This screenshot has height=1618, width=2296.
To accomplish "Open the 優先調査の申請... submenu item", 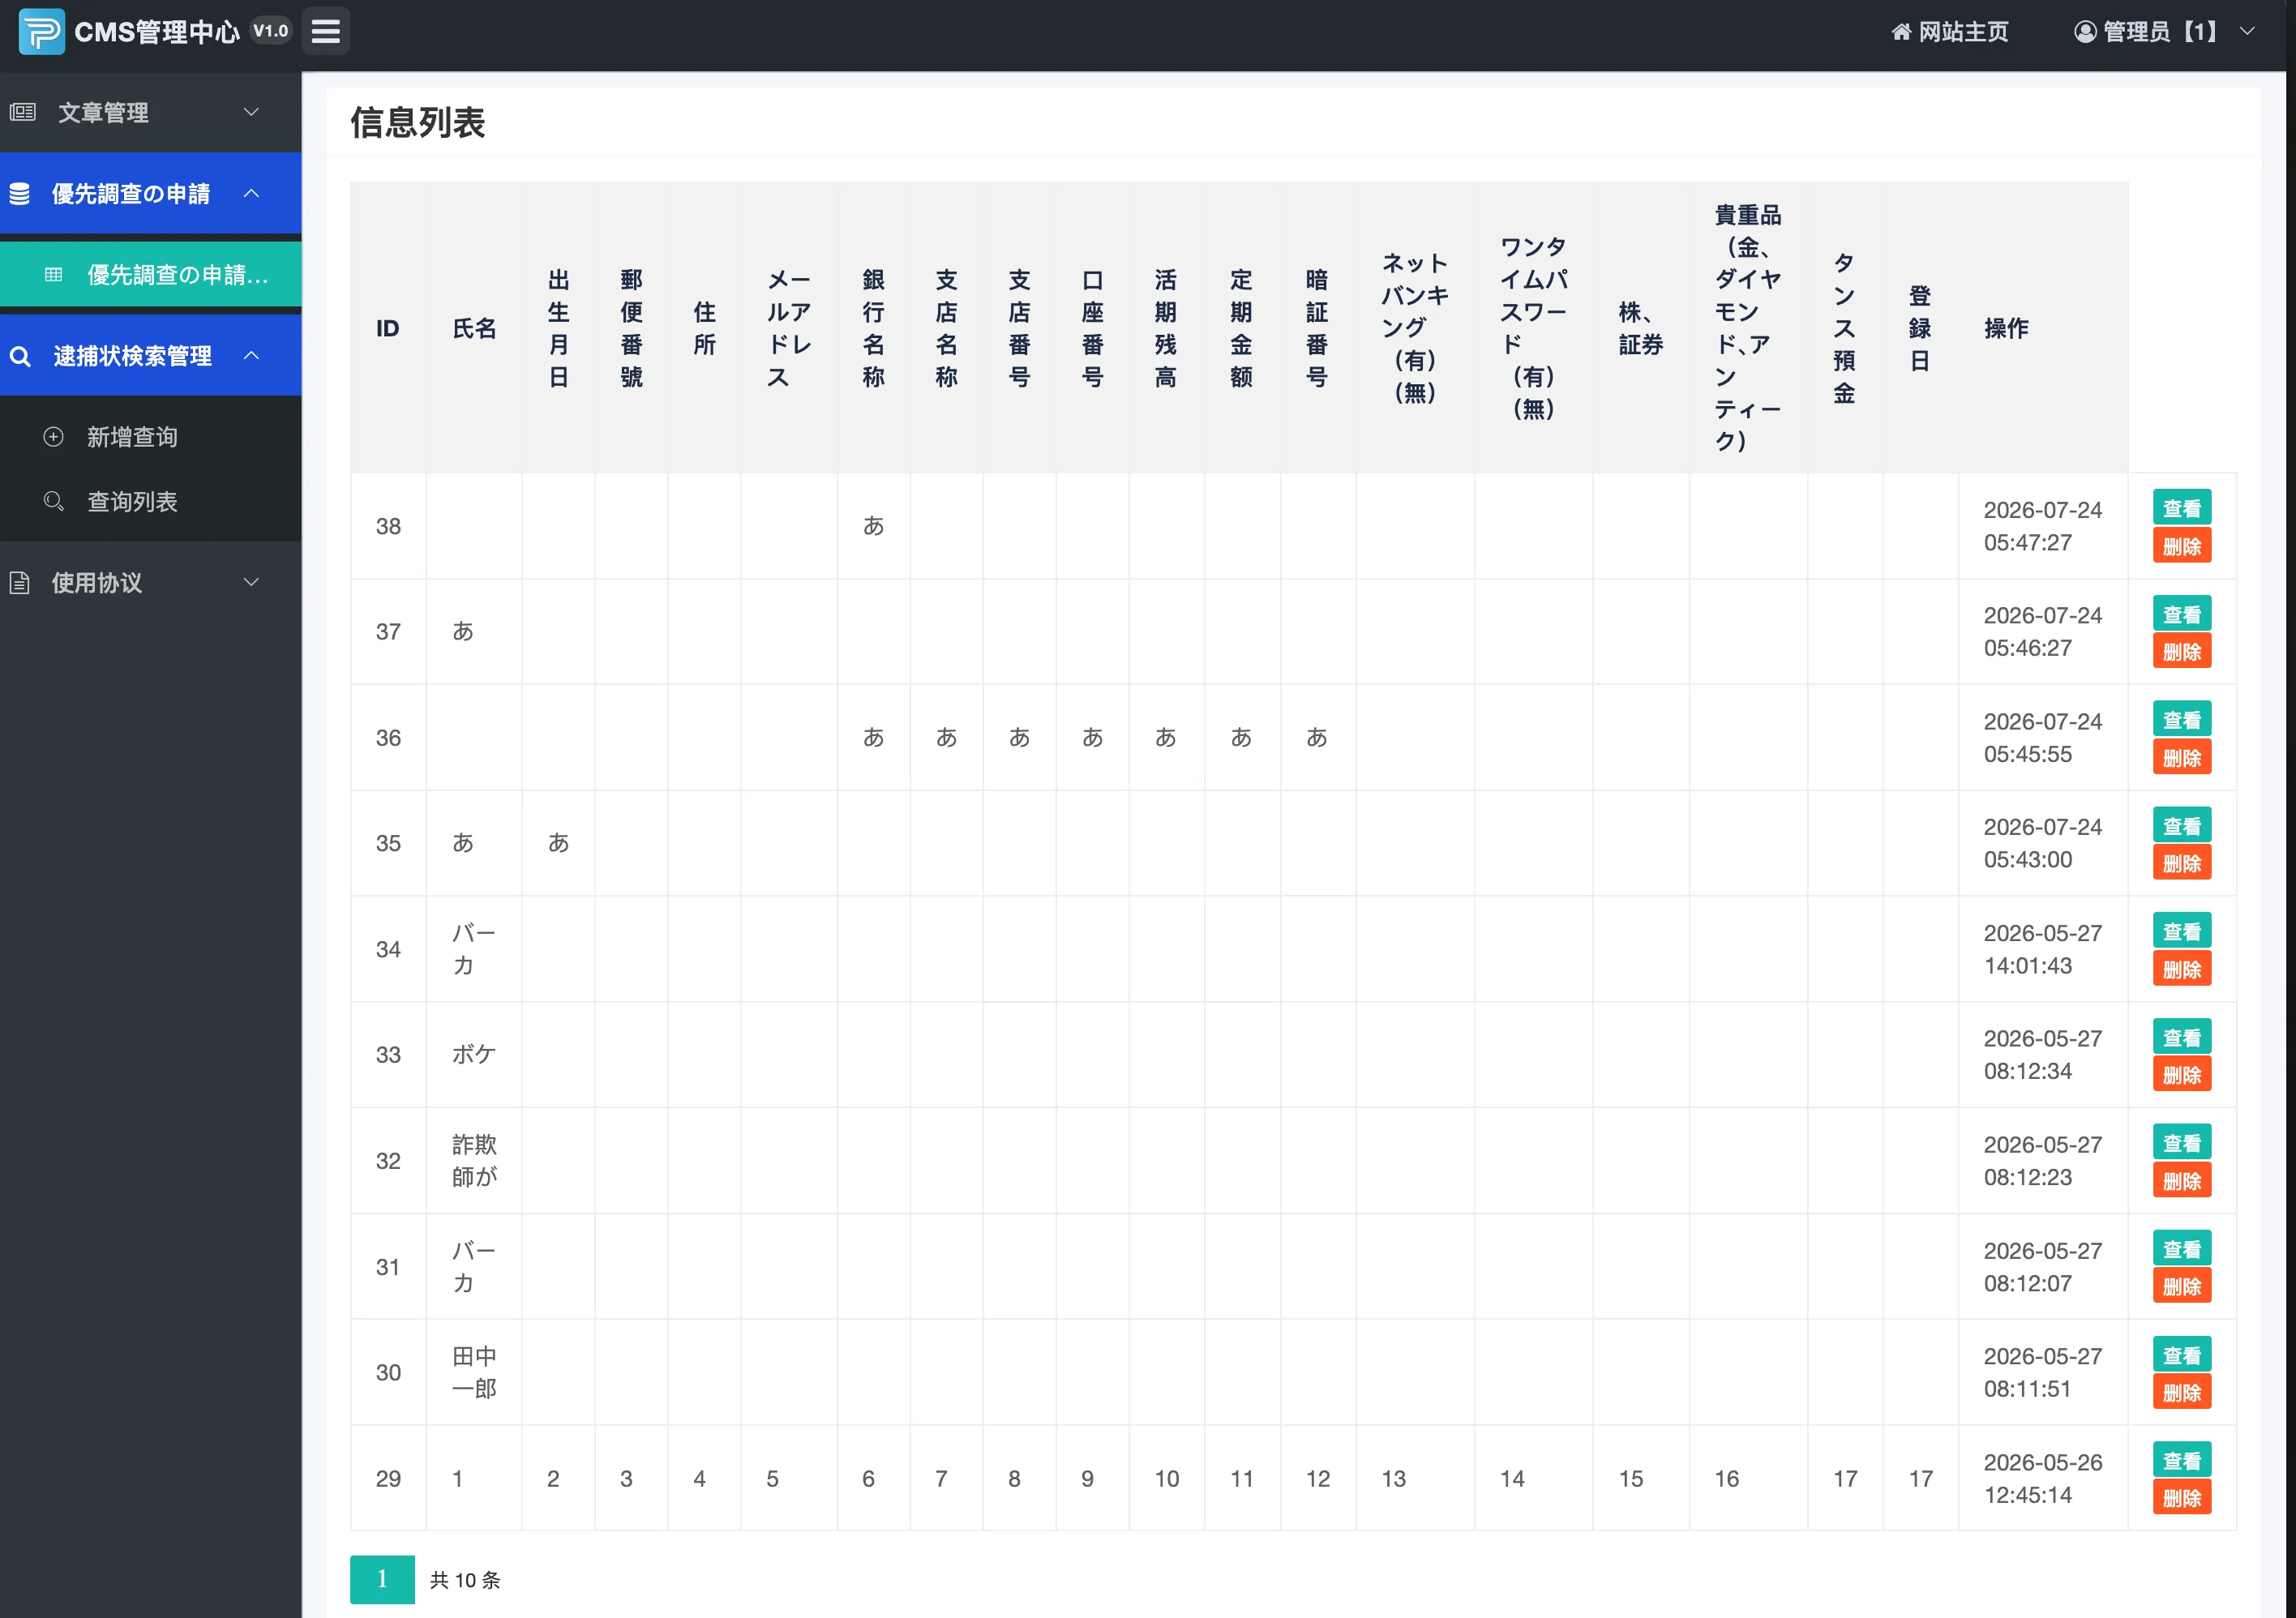I will coord(151,274).
